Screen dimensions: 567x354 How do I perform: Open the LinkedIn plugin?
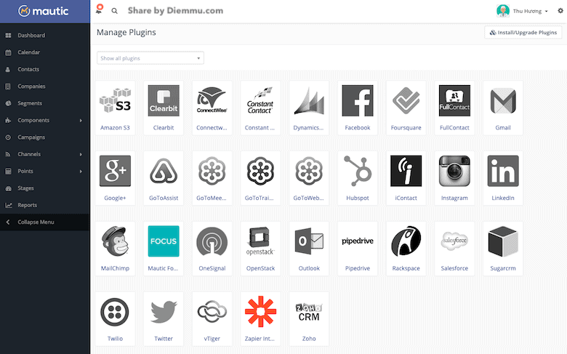pyautogui.click(x=503, y=178)
